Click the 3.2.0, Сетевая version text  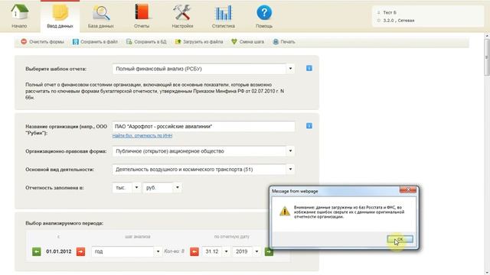(x=398, y=21)
